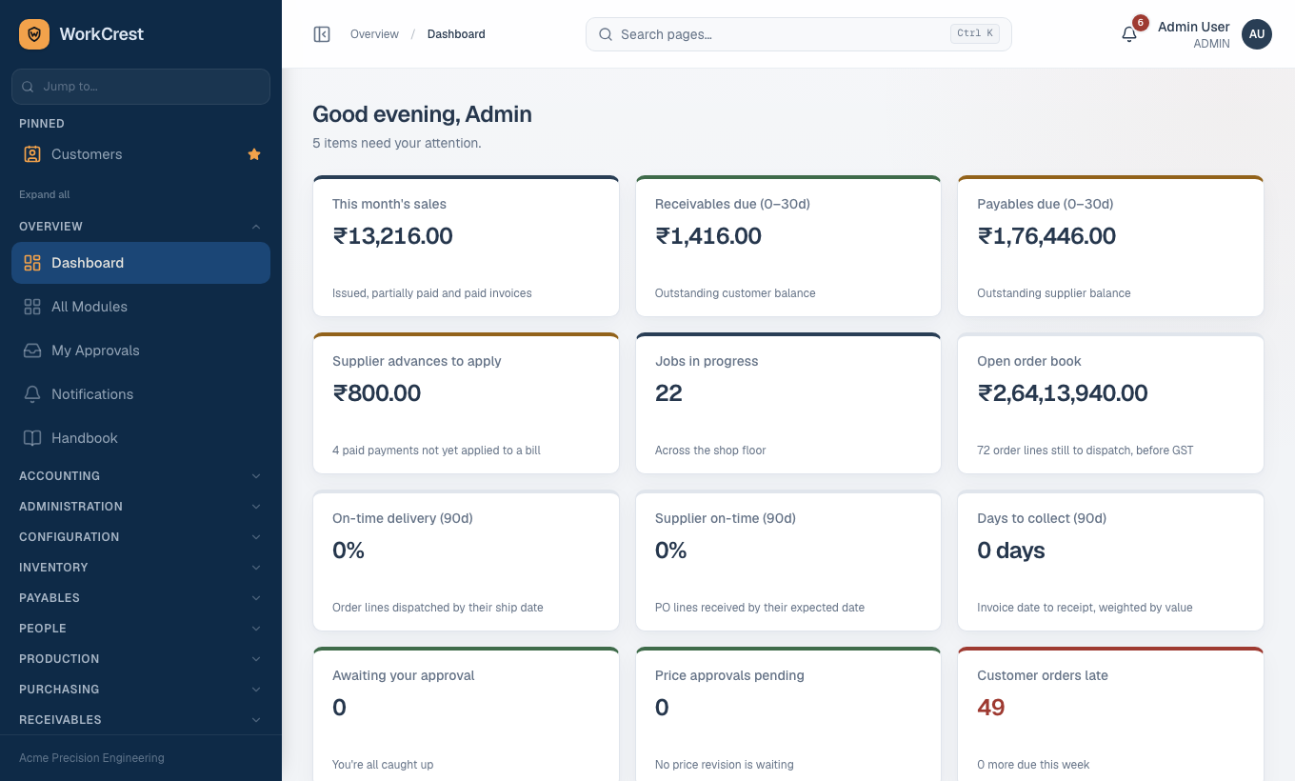Open the Admin User account menu
Screen dimensions: 1295x781
tap(1214, 34)
